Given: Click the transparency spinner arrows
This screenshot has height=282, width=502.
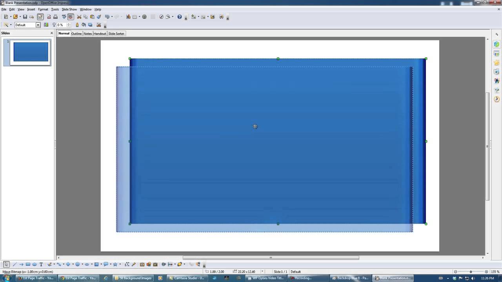Looking at the screenshot, I should [x=69, y=25].
